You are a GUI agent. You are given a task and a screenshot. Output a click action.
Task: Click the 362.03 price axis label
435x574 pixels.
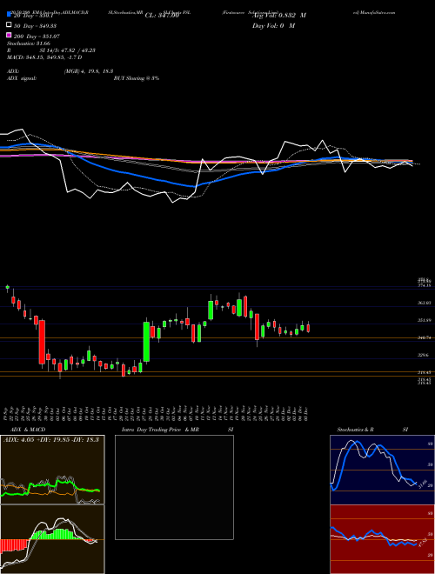pyautogui.click(x=425, y=303)
